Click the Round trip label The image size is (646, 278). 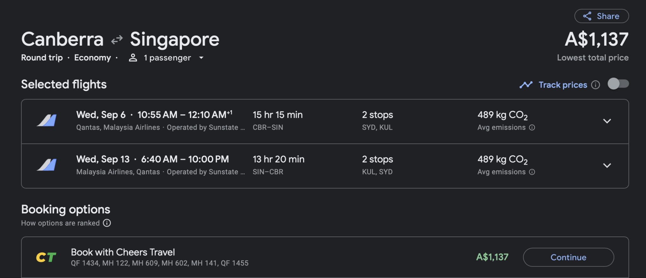(42, 58)
